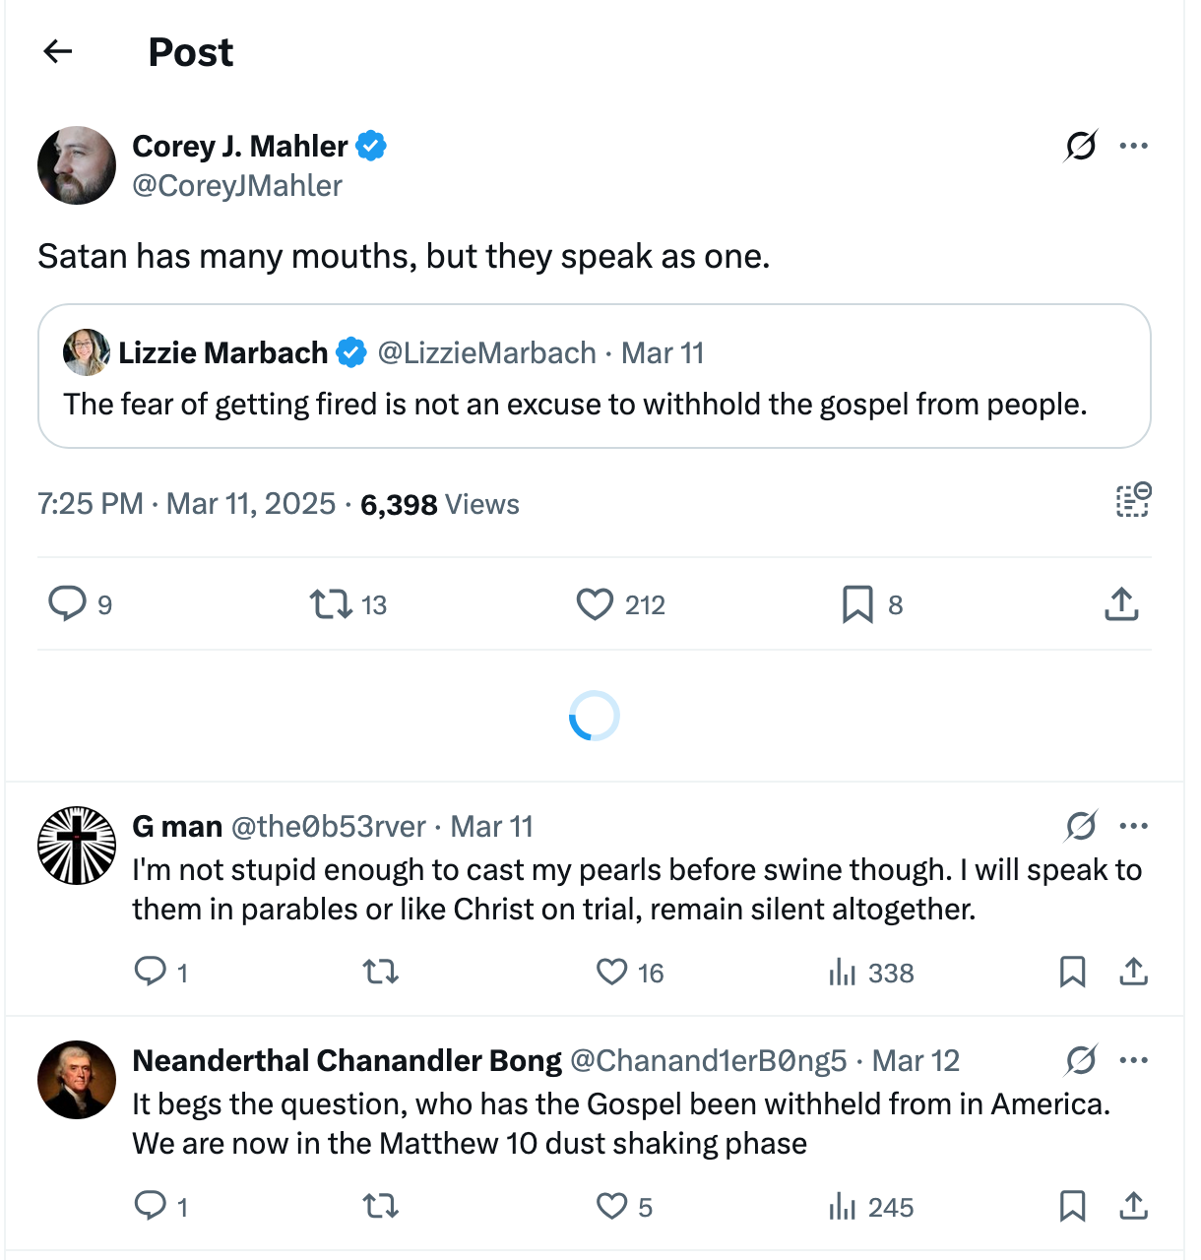Go back using the back arrow

[56, 51]
